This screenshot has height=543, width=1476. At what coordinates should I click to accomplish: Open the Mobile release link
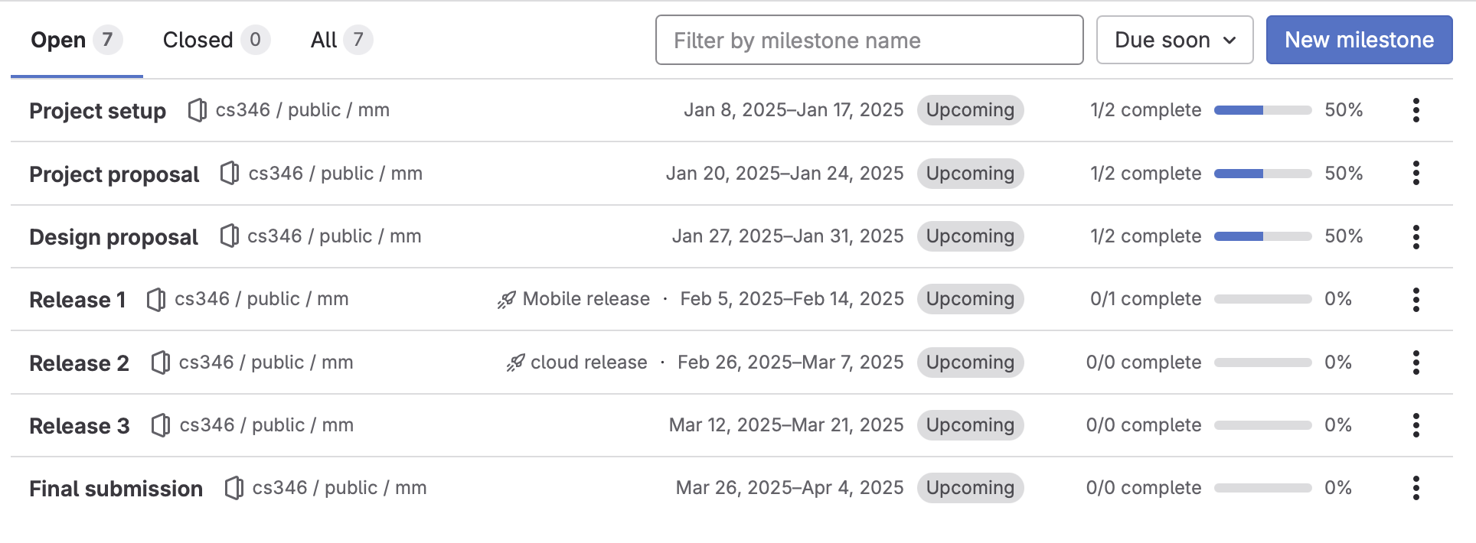click(586, 299)
